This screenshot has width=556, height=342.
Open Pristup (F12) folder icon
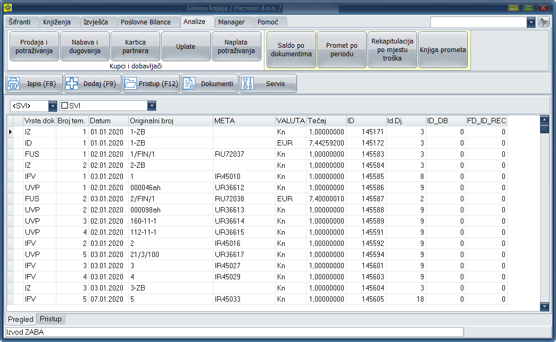point(130,84)
